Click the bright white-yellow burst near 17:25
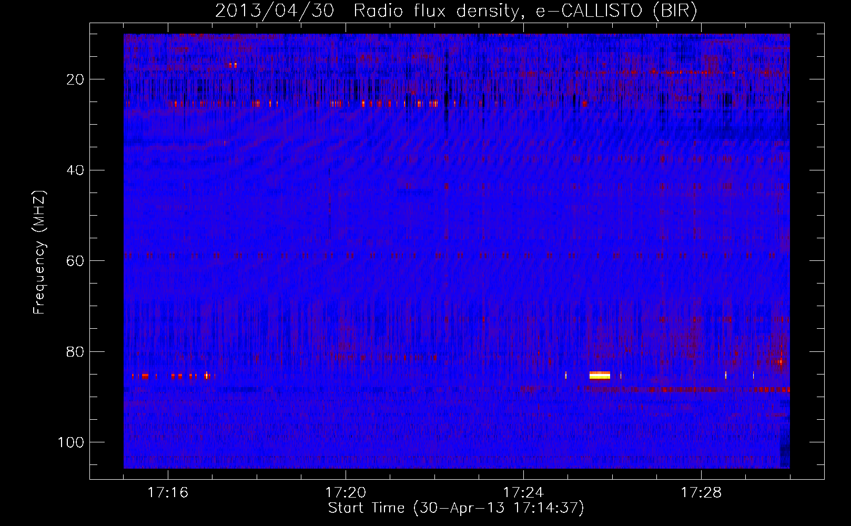This screenshot has width=851, height=526. 600,375
